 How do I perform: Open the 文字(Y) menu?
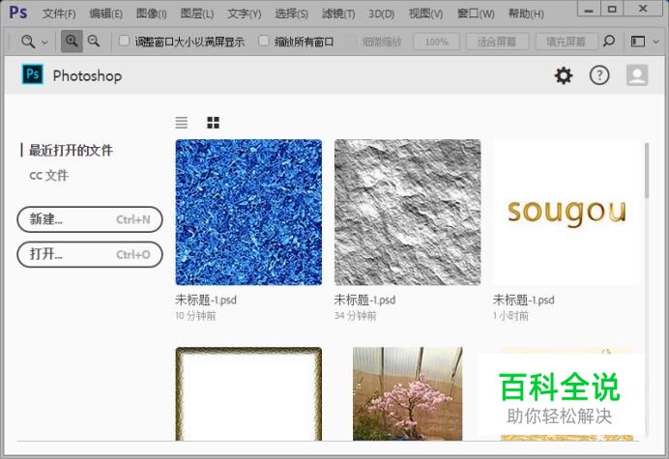click(244, 14)
